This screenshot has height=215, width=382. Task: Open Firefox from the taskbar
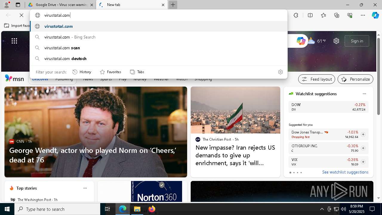pos(152,209)
